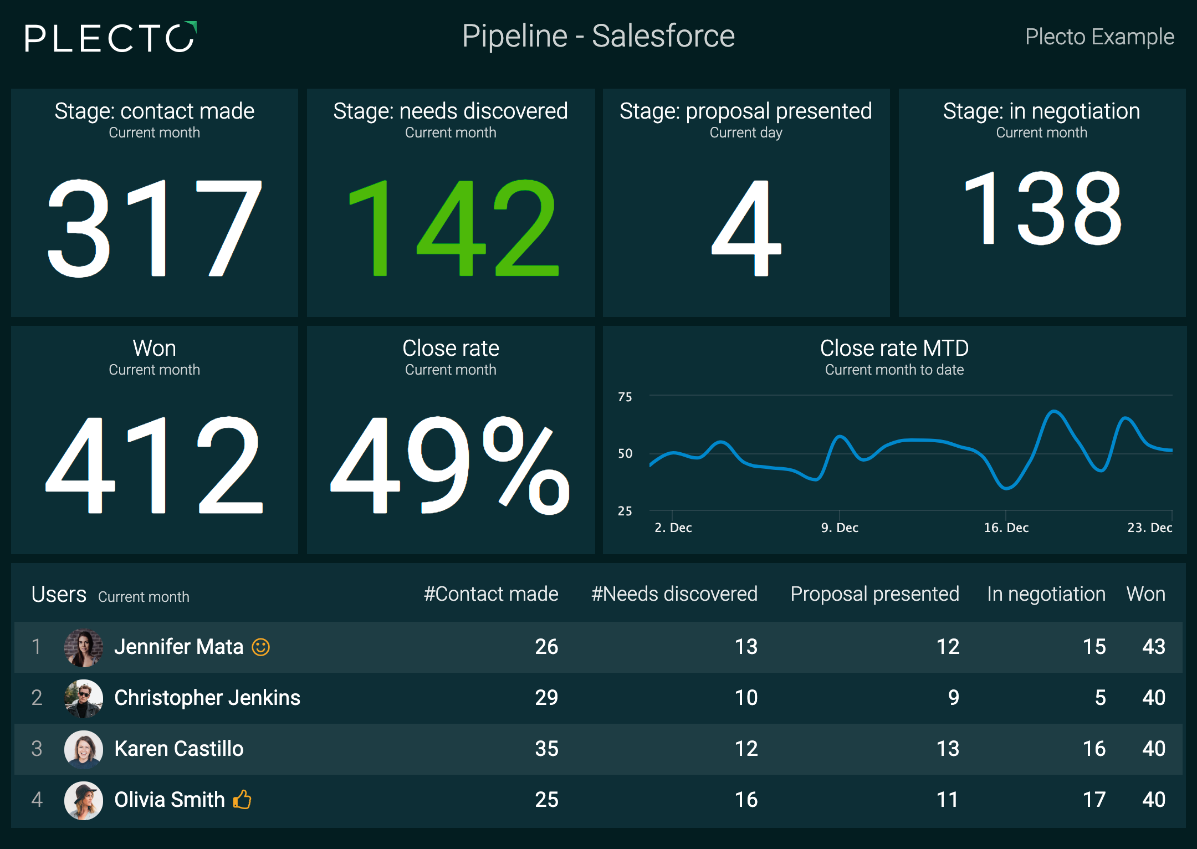Image resolution: width=1197 pixels, height=849 pixels.
Task: Open the Stage: contact made widget
Action: (155, 203)
